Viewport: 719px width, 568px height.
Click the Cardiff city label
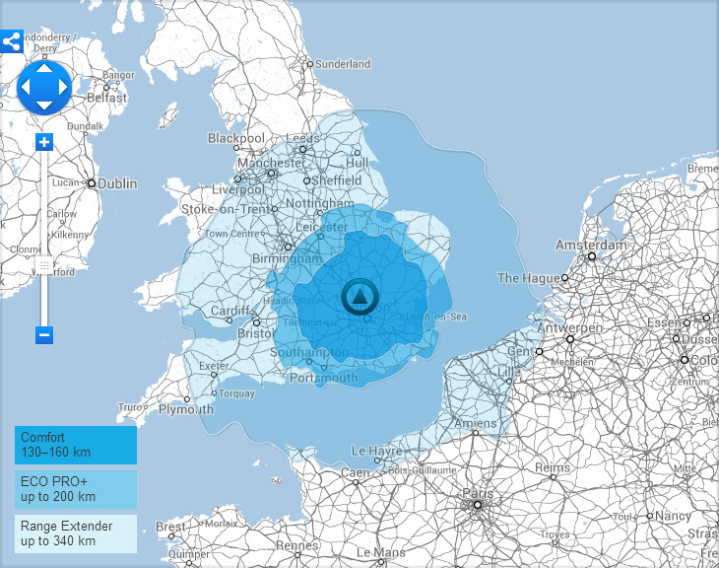coord(230,312)
